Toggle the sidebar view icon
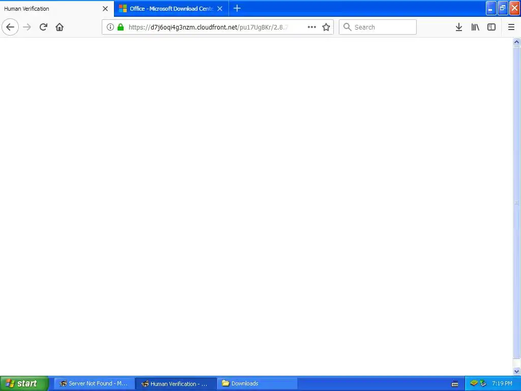 [x=491, y=27]
